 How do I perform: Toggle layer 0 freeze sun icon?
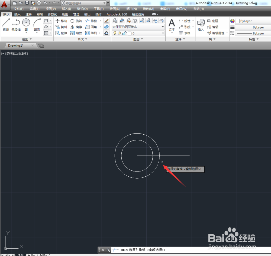120,33
